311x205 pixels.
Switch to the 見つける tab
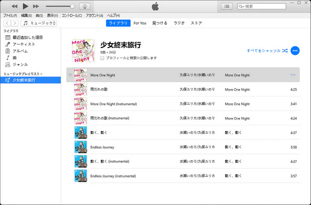160,23
